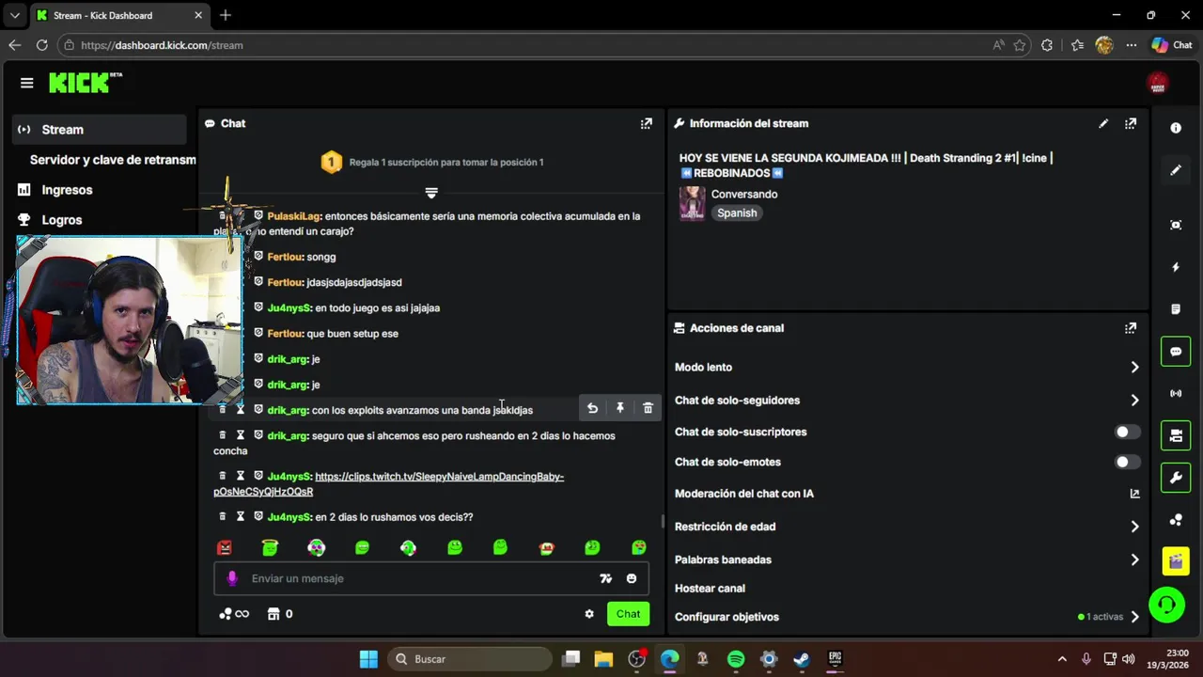Open the info icon in right sidebar
Viewport: 1203px width, 677px height.
pyautogui.click(x=1176, y=128)
